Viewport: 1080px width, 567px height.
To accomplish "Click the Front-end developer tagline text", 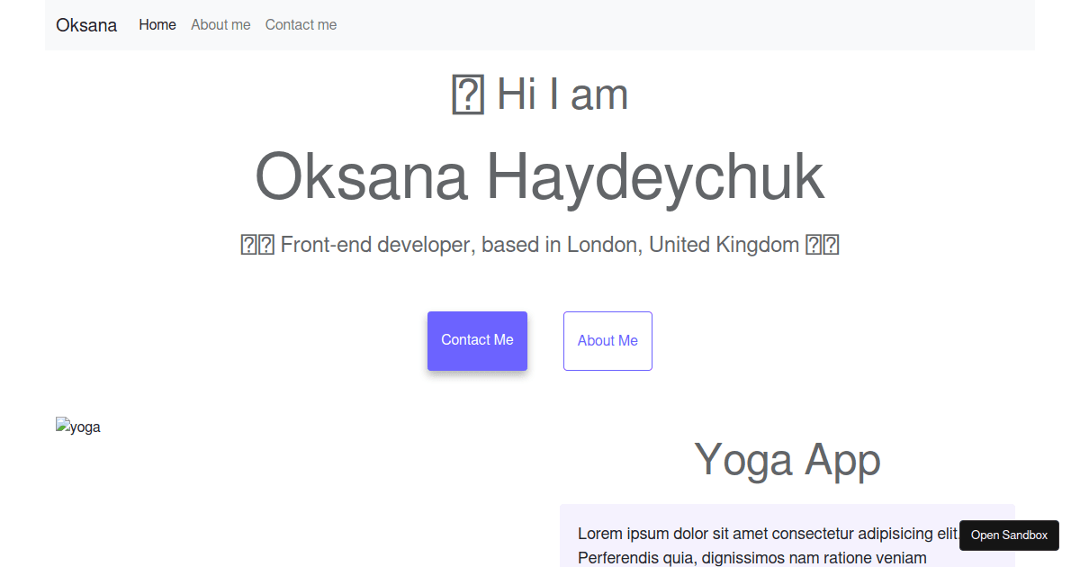I will [x=540, y=245].
